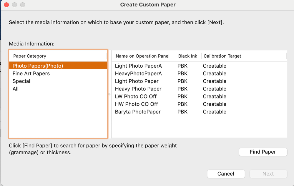Click the divider handle between the lists
This screenshot has width=294, height=186.
click(x=109, y=94)
